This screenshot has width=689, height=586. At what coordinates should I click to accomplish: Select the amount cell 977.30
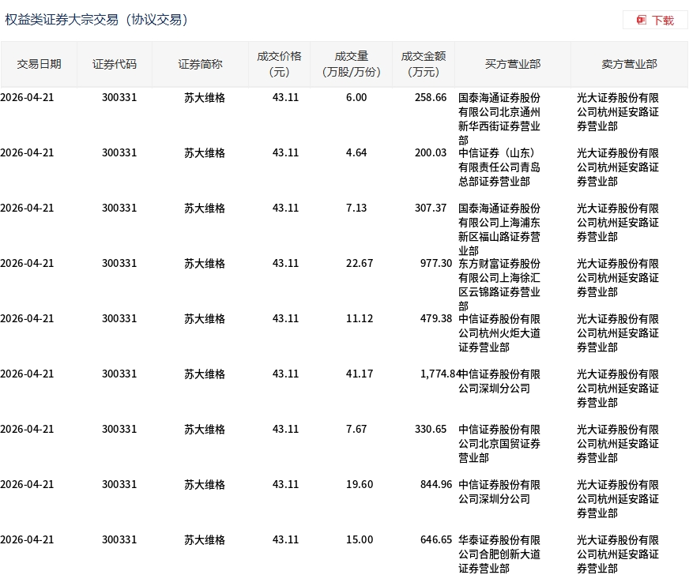point(436,264)
